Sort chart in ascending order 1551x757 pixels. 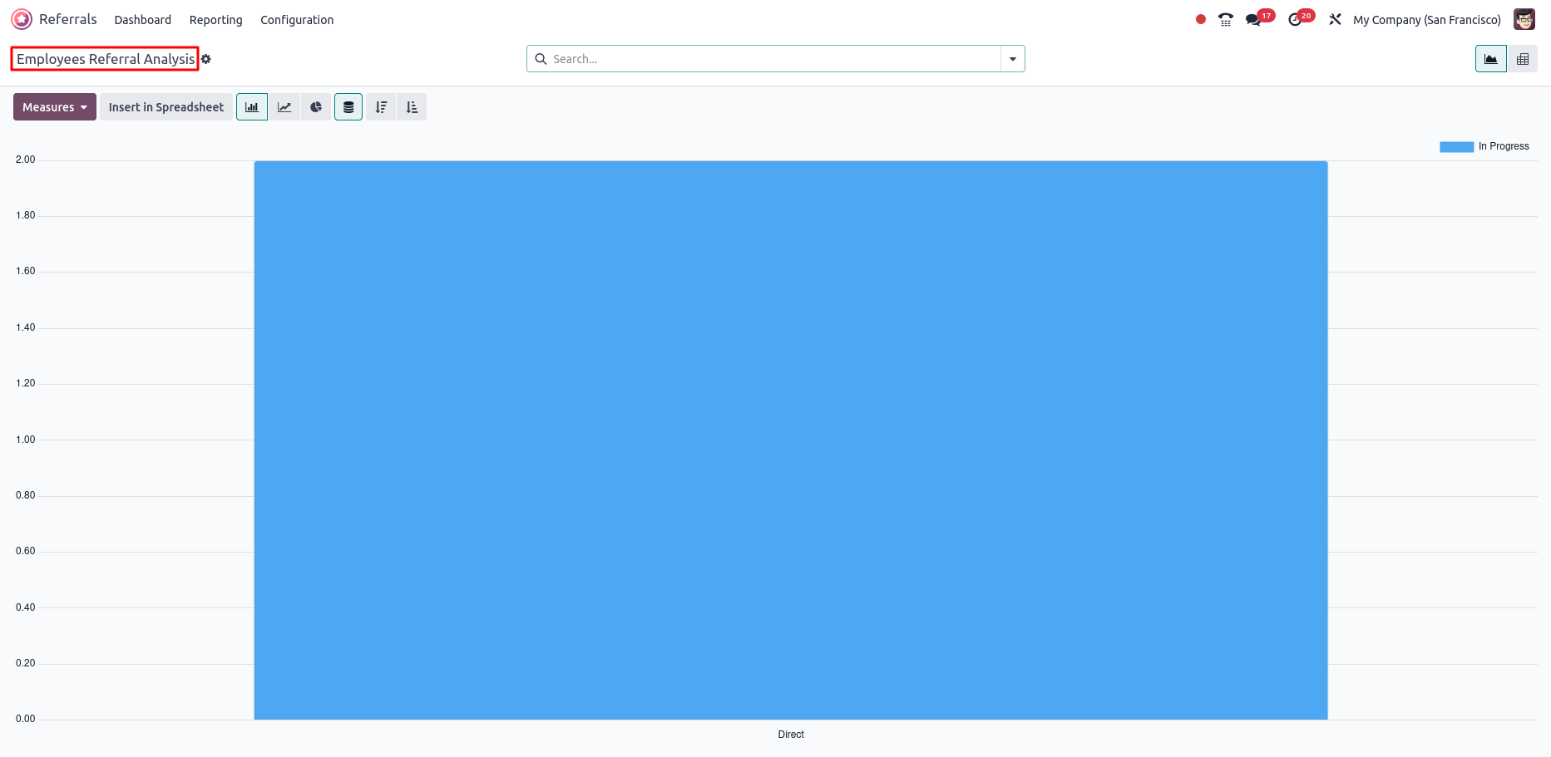pyautogui.click(x=412, y=107)
